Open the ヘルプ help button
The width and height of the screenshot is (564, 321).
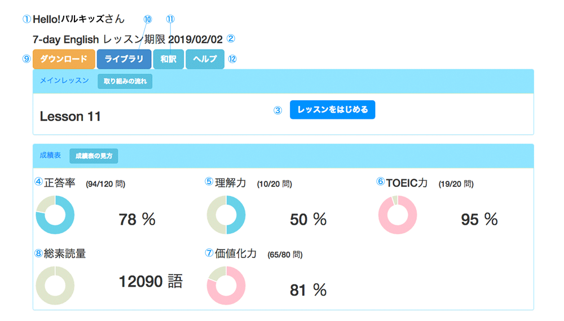click(205, 59)
